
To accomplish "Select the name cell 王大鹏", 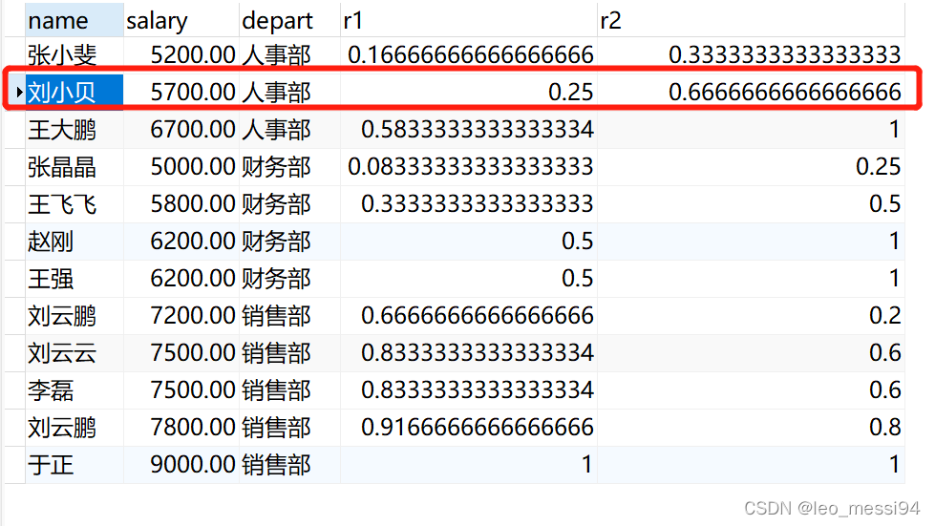I will pyautogui.click(x=74, y=129).
